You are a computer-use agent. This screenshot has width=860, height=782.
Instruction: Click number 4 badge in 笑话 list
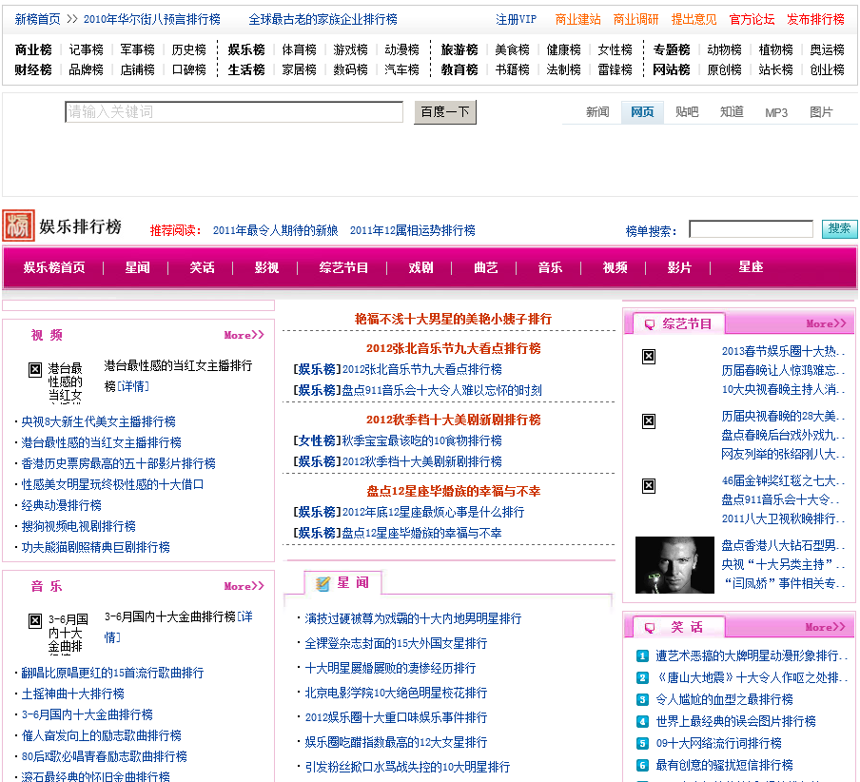click(x=642, y=722)
